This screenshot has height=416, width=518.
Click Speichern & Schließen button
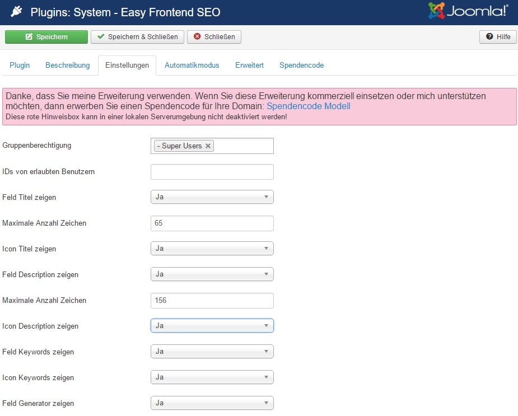point(138,37)
